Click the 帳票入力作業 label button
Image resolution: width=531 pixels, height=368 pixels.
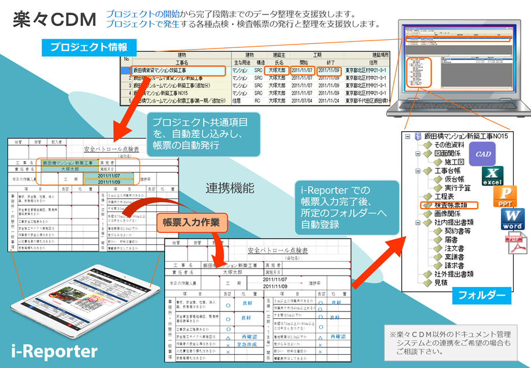pos(192,222)
